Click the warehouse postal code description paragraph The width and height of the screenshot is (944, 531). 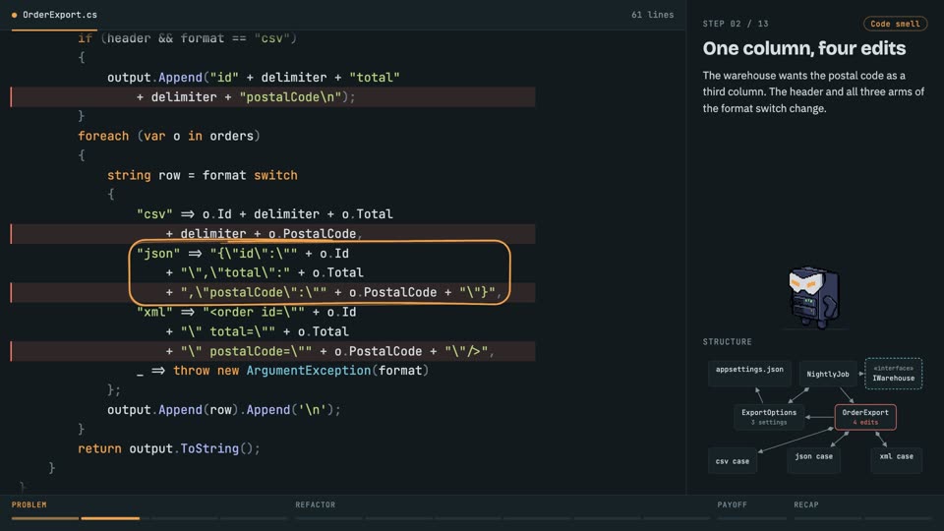coord(813,91)
